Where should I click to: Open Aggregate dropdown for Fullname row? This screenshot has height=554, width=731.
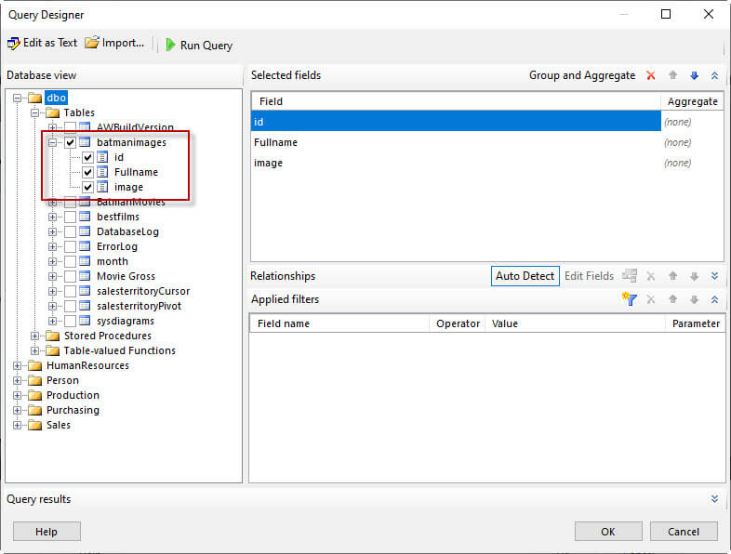click(692, 142)
